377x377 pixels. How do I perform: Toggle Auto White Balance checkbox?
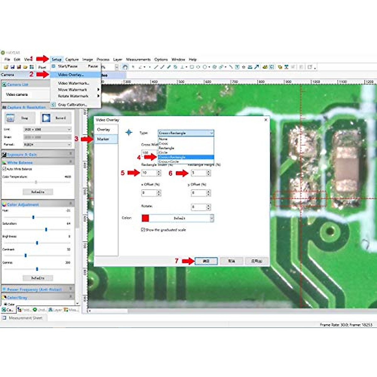4,169
